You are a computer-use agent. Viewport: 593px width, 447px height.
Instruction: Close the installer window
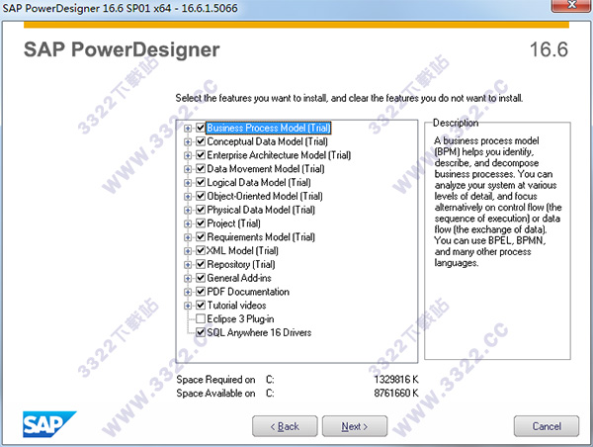click(571, 5)
